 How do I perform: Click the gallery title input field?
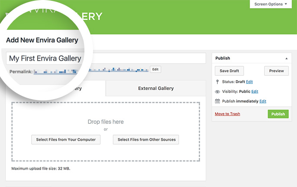click(106, 58)
